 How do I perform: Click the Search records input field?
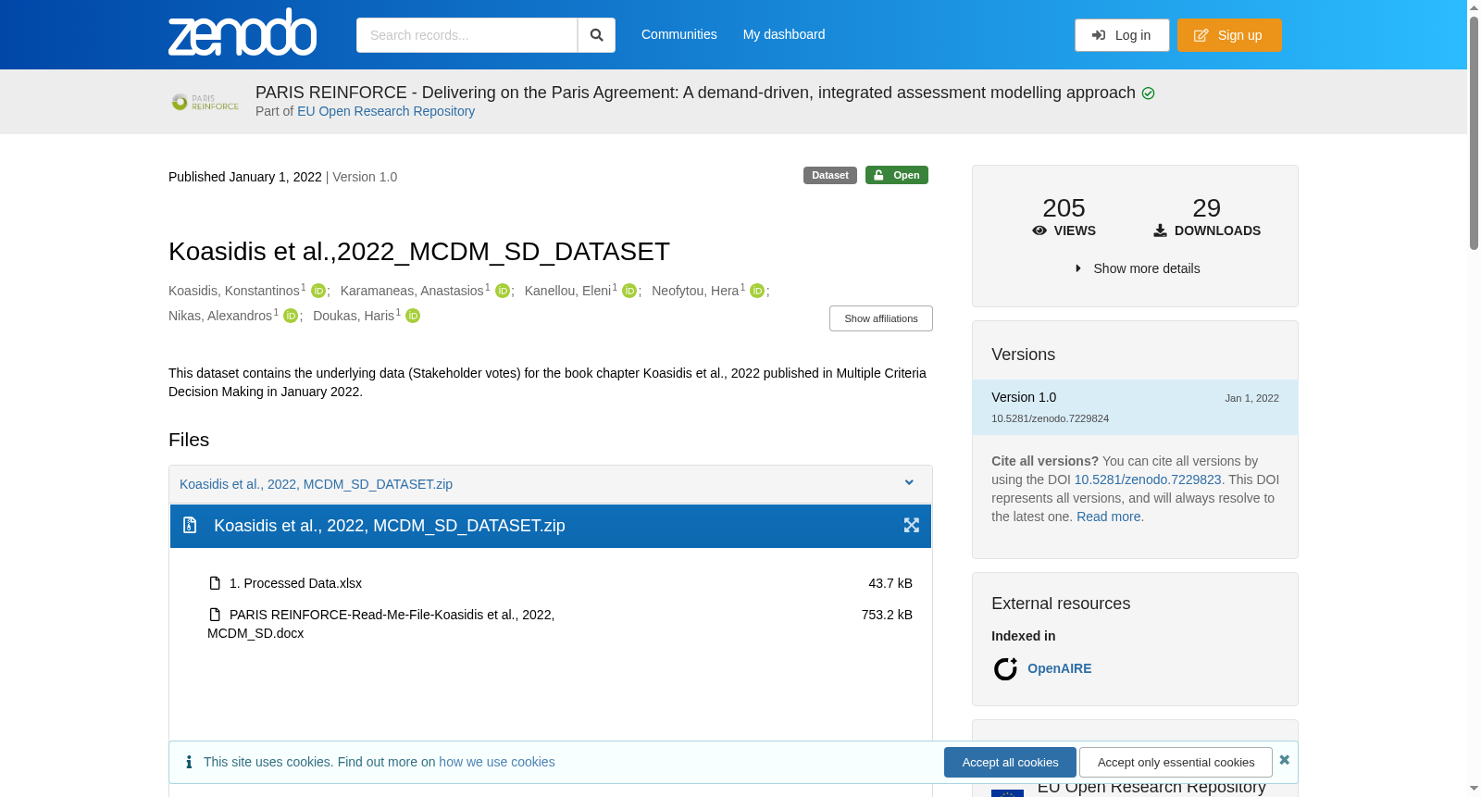tap(467, 35)
